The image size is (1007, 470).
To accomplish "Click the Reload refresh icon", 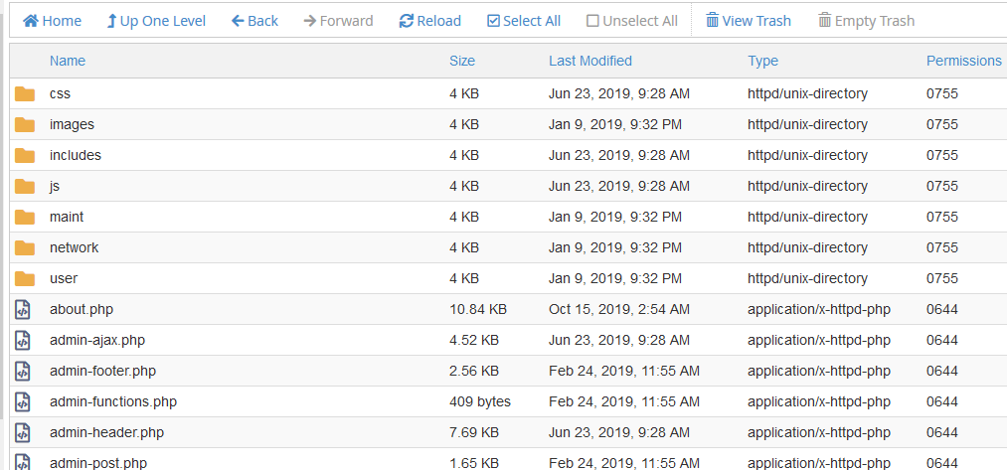I will click(406, 21).
